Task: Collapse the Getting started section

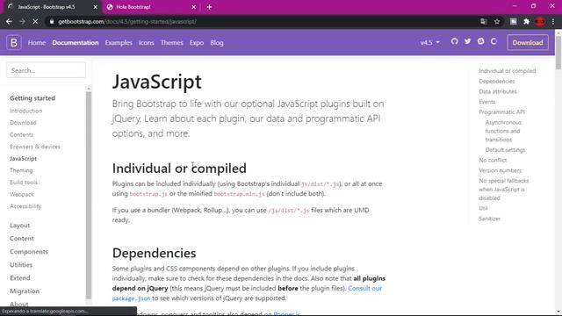Action: (32, 97)
